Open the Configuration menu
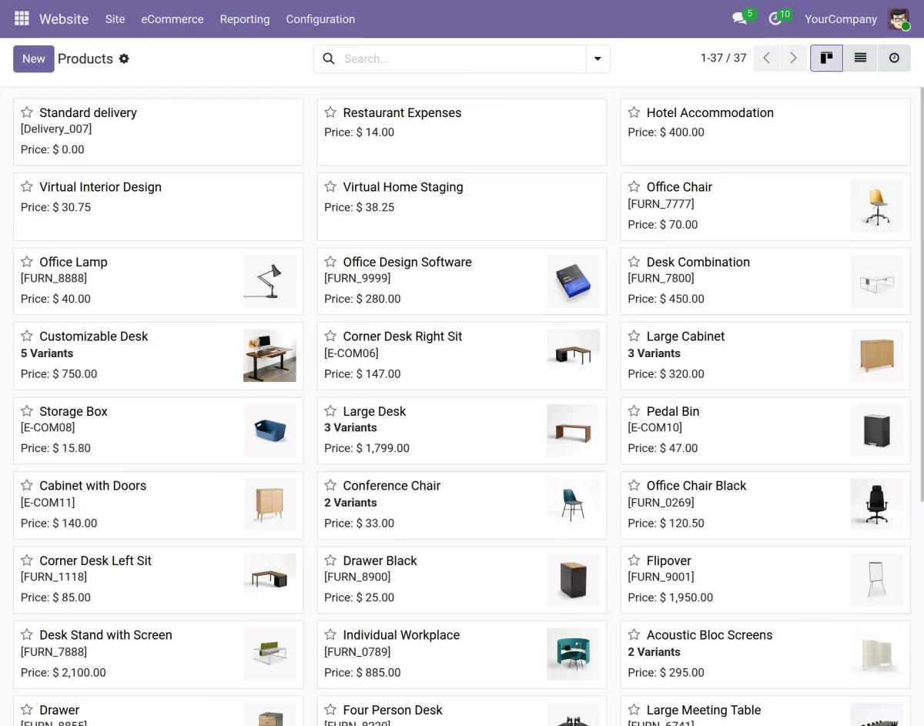The height and width of the screenshot is (726, 924). [320, 19]
